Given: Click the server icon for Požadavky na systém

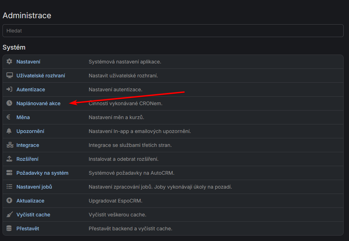Looking at the screenshot, I should pyautogui.click(x=9, y=173).
